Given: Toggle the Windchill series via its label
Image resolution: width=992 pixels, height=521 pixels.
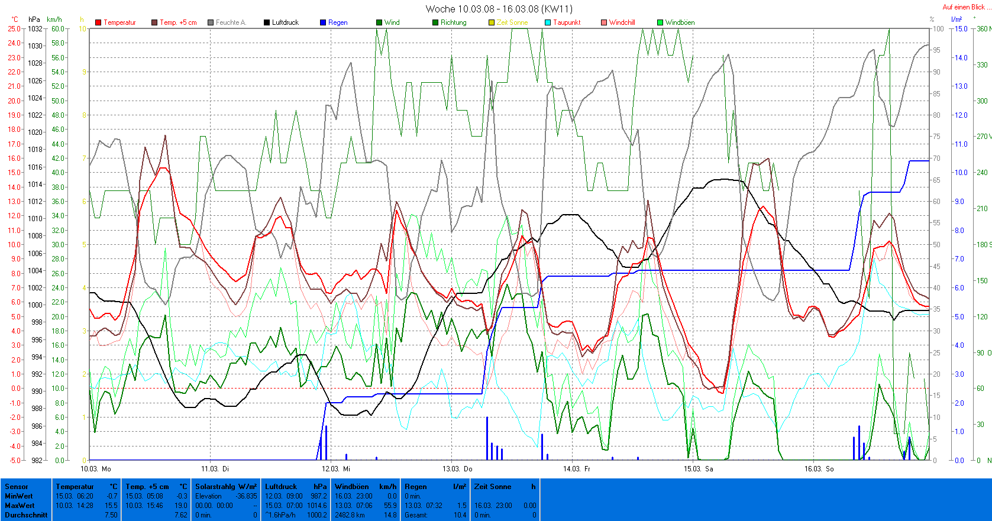Looking at the screenshot, I should click(622, 22).
